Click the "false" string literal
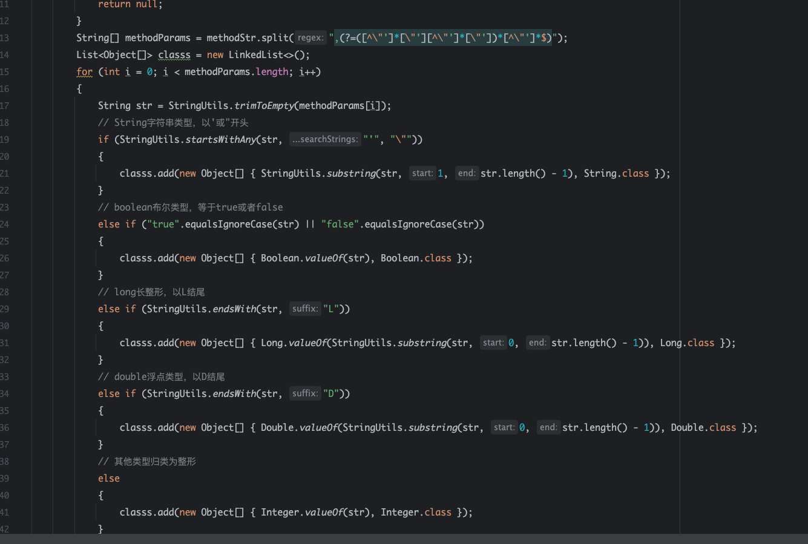This screenshot has height=544, width=808. [340, 224]
